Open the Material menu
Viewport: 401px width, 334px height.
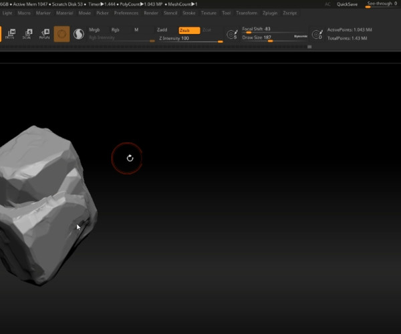point(64,13)
